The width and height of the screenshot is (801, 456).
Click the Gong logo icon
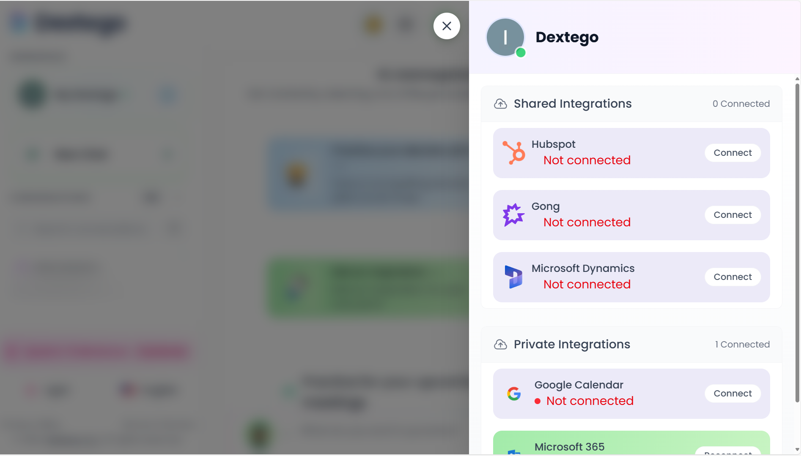(x=513, y=215)
